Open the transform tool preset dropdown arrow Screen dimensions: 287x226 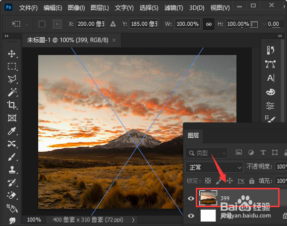[x=27, y=24]
